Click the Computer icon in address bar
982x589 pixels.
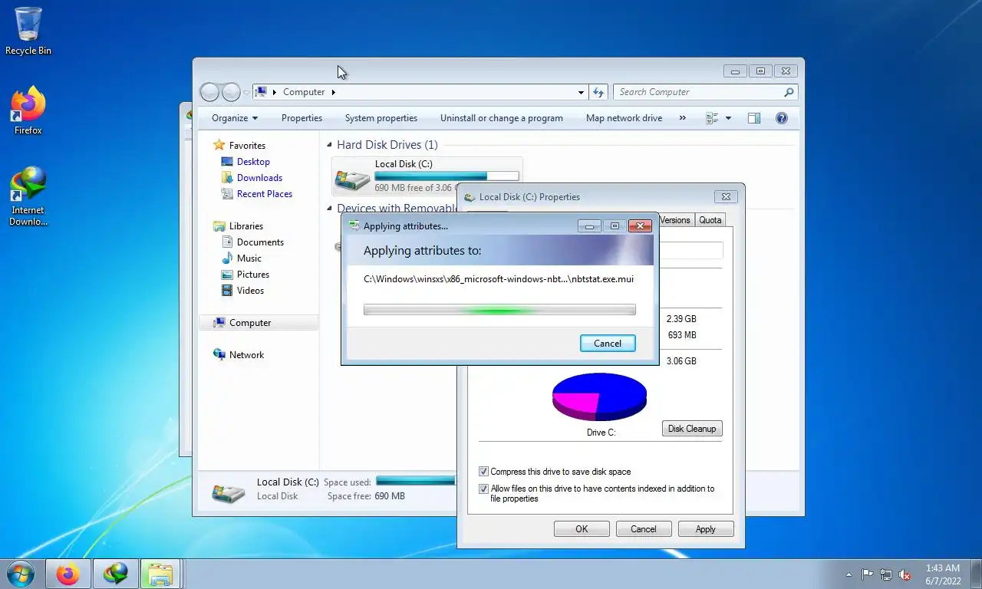tap(262, 92)
